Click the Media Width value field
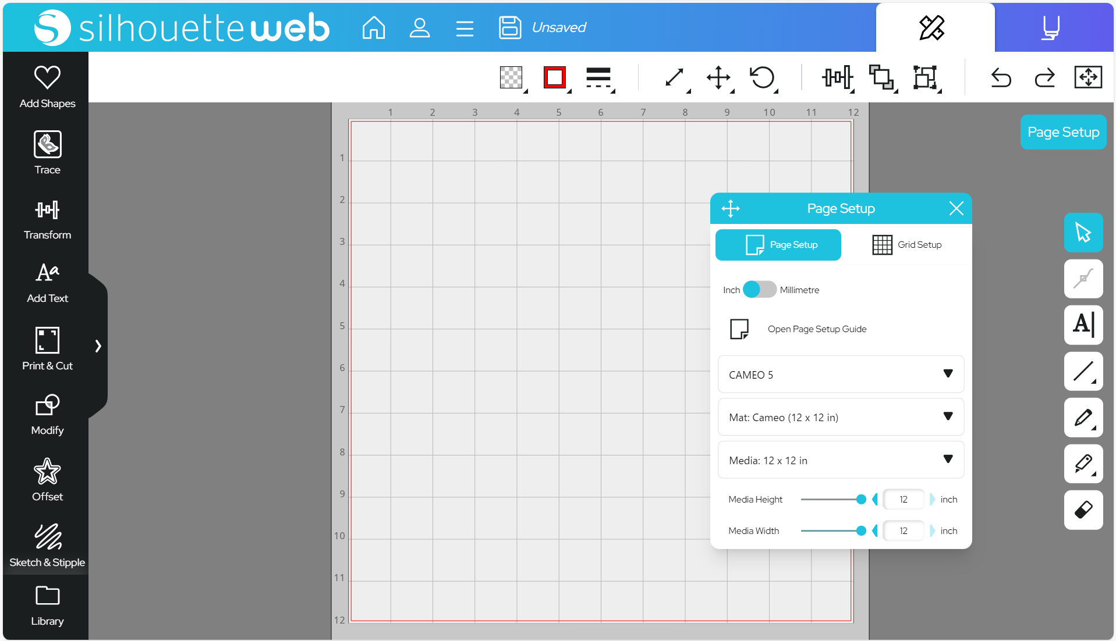This screenshot has height=641, width=1116. click(x=904, y=530)
